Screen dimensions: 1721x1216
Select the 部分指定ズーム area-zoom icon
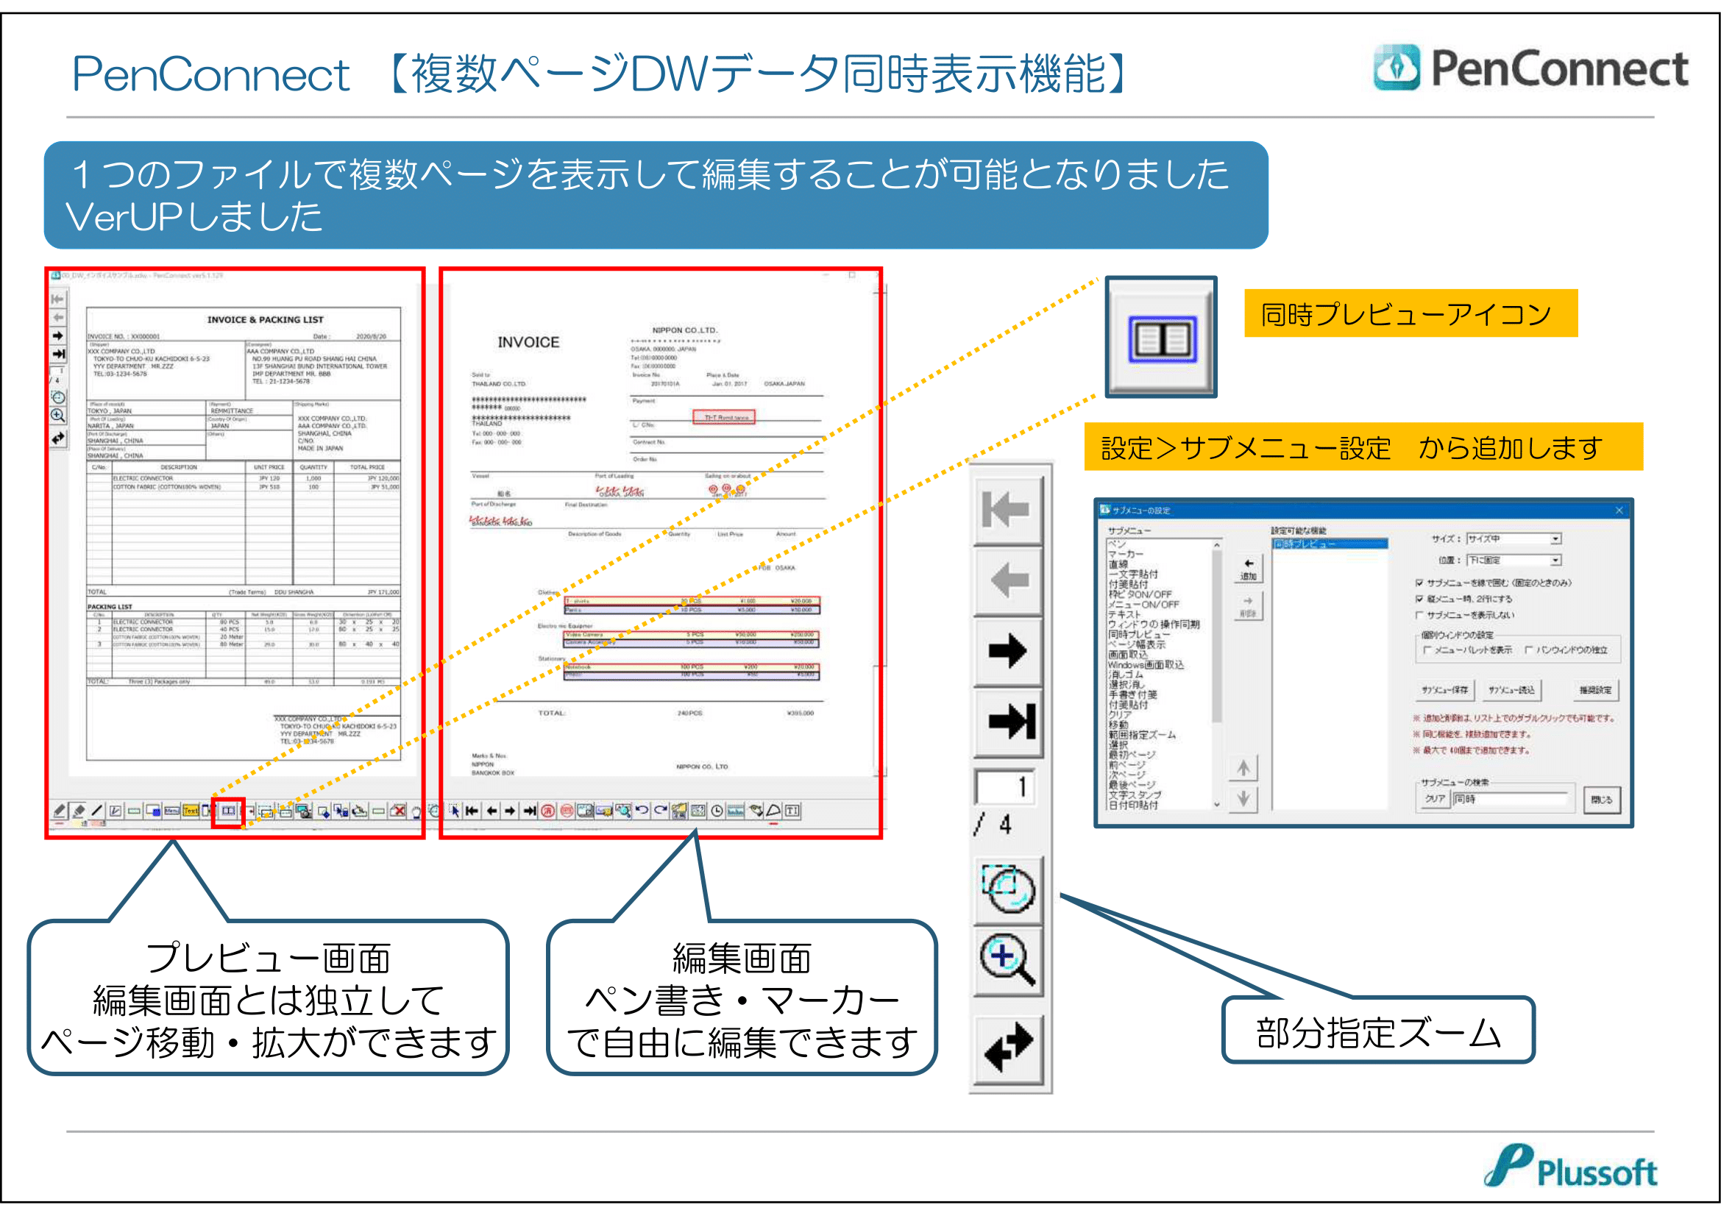click(1007, 889)
